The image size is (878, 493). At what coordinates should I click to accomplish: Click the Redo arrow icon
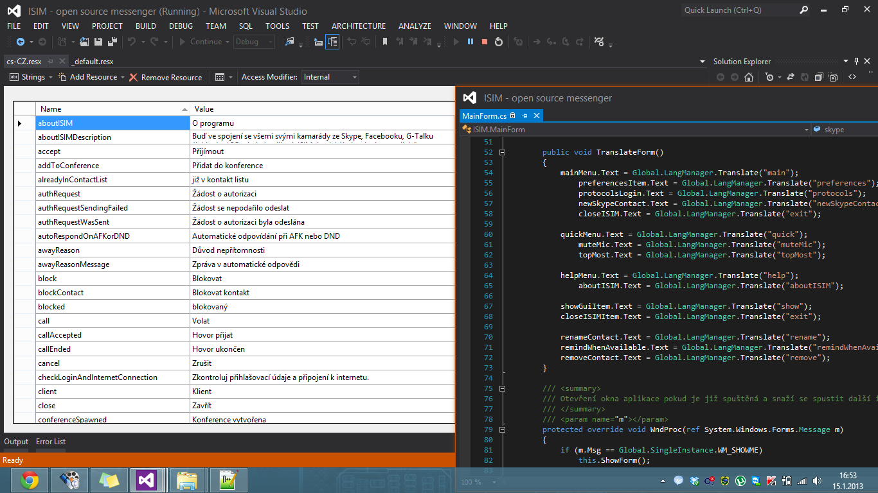(x=154, y=42)
